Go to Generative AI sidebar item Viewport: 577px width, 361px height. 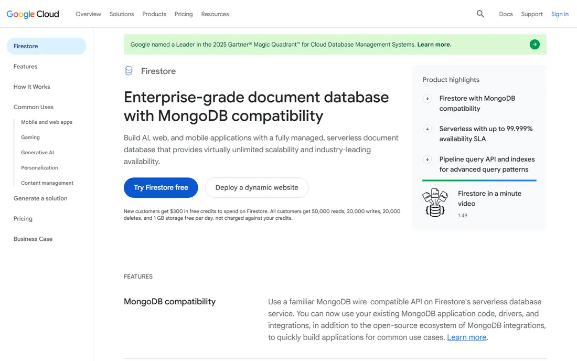tap(38, 152)
